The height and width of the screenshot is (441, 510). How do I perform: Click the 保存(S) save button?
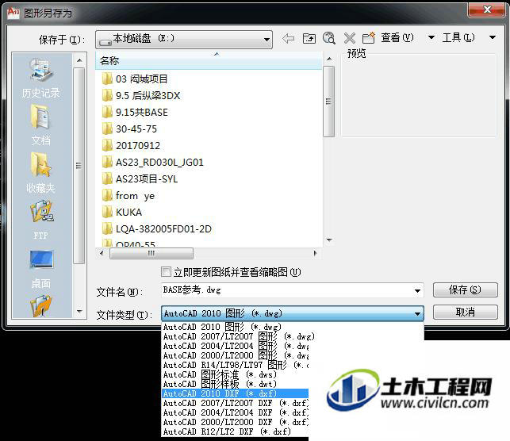pyautogui.click(x=465, y=290)
